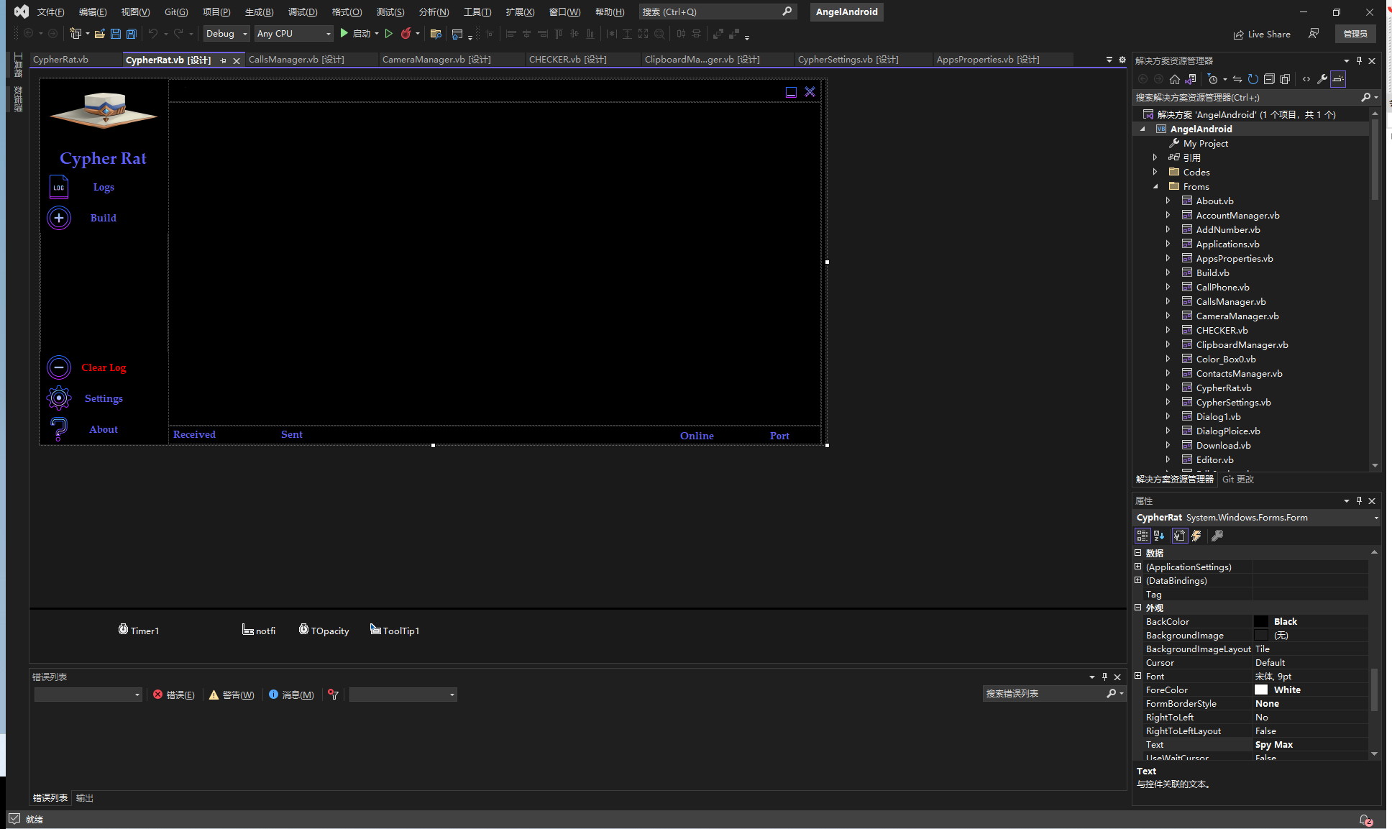
Task: Click Start Without Debugging outline arrow
Action: [x=389, y=34]
